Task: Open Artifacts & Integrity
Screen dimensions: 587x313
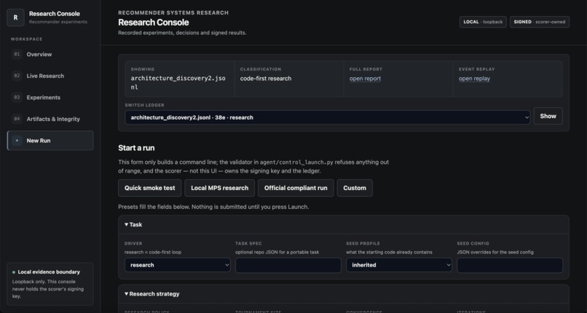Action: pyautogui.click(x=50, y=119)
